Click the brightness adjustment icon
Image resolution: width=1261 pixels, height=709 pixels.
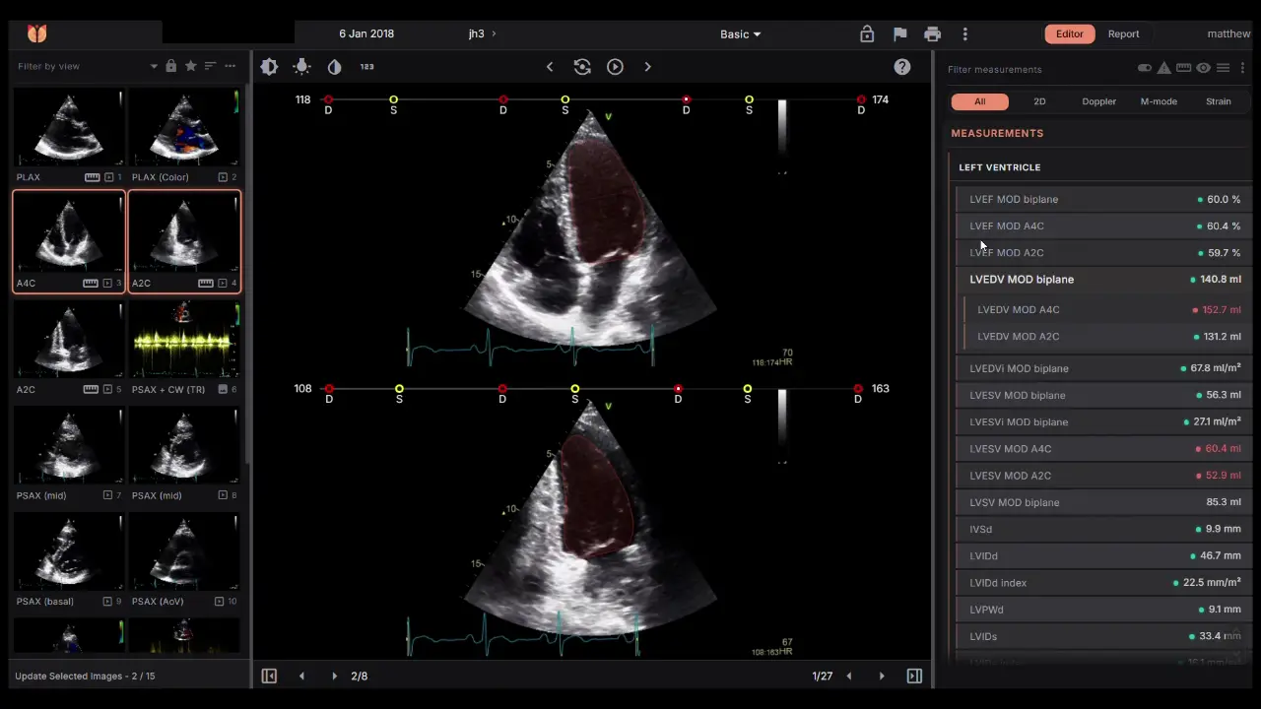pyautogui.click(x=269, y=67)
